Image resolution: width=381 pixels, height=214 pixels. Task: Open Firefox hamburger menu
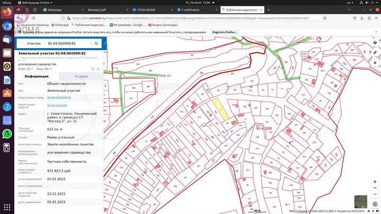(x=375, y=17)
